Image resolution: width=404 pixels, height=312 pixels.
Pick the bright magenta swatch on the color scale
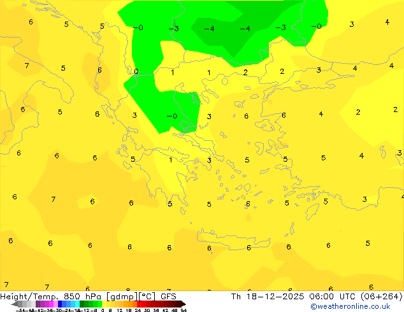pos(51,304)
